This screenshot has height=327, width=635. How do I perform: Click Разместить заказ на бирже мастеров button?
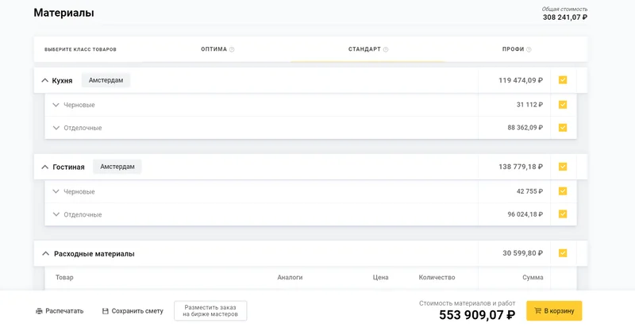pos(210,311)
